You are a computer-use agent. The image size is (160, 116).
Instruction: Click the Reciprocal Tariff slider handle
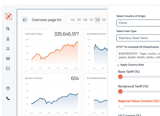(x=120, y=92)
